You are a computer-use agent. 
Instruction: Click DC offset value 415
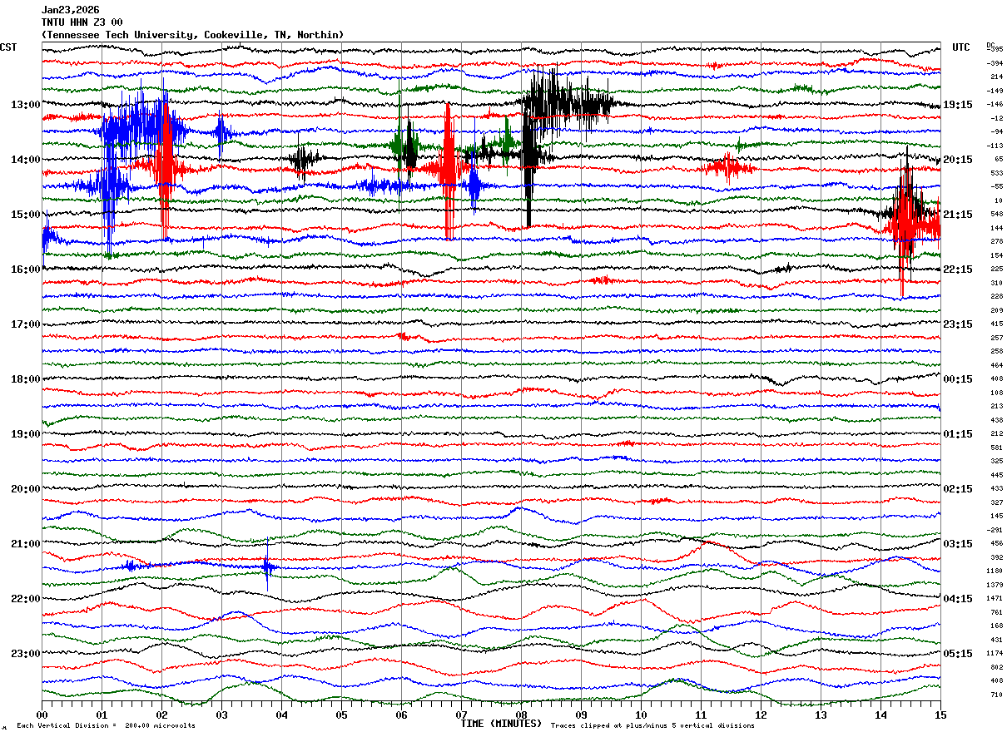pos(997,324)
